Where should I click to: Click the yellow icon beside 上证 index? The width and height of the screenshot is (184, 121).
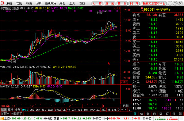click(x=2, y=119)
